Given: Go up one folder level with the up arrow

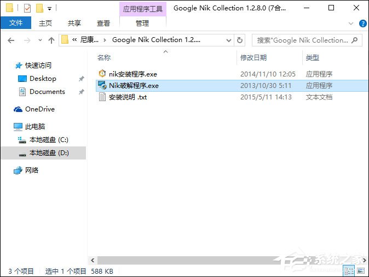Looking at the screenshot, I should [51, 40].
